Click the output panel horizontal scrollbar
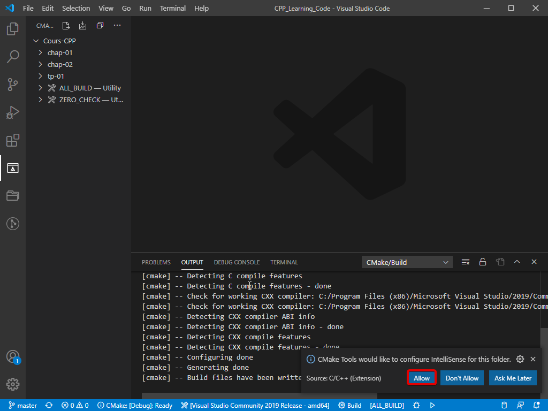This screenshot has width=548, height=411. 260,396
